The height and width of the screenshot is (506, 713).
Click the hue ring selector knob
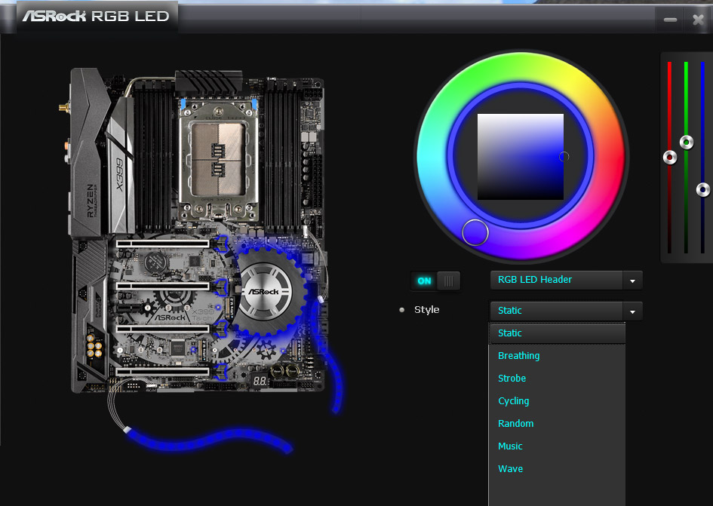pos(475,232)
